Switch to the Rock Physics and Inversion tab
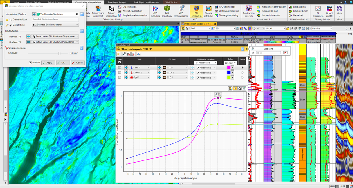Image resolution: width=353 pixels, height=188 pixels. click(x=146, y=2)
